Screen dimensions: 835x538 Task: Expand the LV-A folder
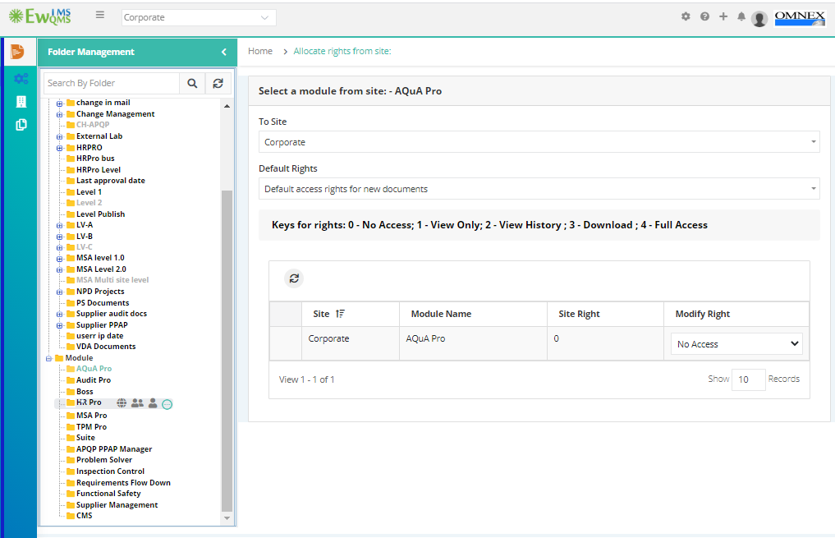(x=60, y=225)
